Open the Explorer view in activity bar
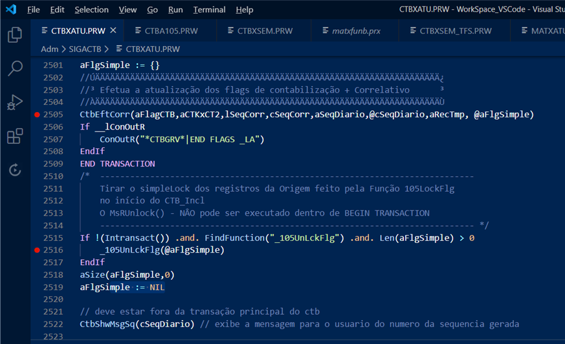This screenshot has height=344, width=565. point(14,34)
